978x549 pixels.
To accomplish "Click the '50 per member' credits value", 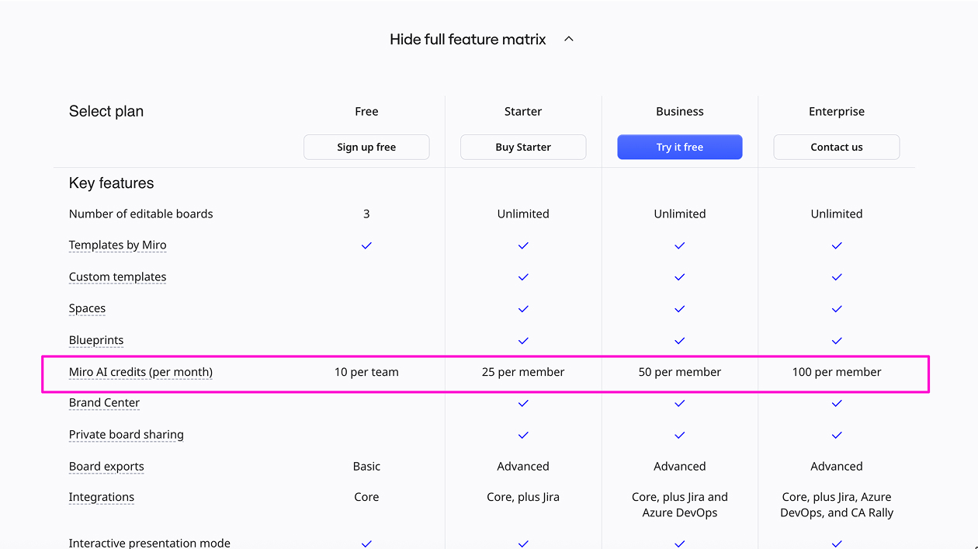I will tap(680, 372).
